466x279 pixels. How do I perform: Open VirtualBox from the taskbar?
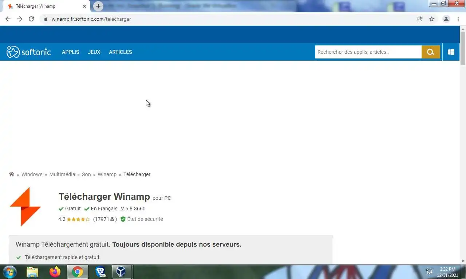[x=121, y=272]
